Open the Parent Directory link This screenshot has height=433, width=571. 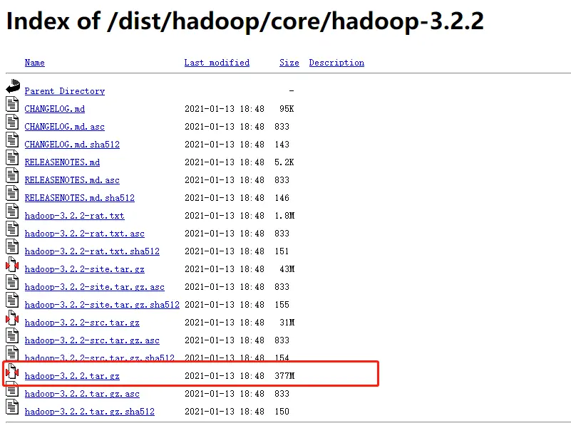(x=64, y=91)
